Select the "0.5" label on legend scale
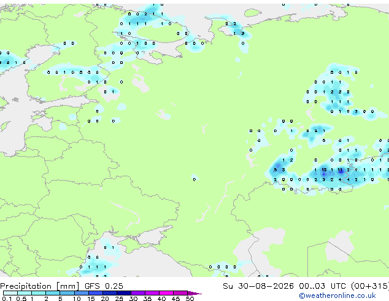 [x=21, y=299]
